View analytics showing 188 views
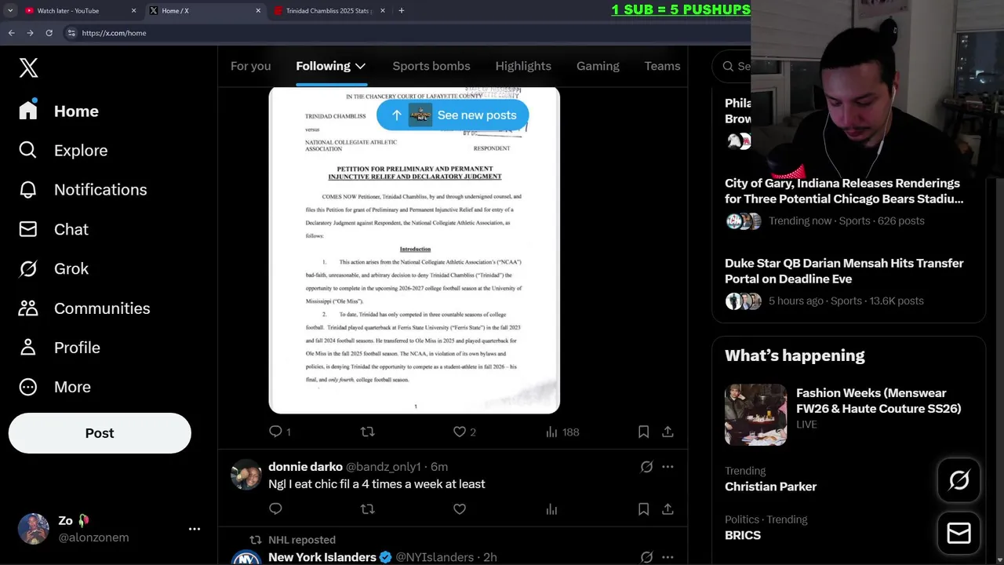This screenshot has height=565, width=1004. [562, 432]
